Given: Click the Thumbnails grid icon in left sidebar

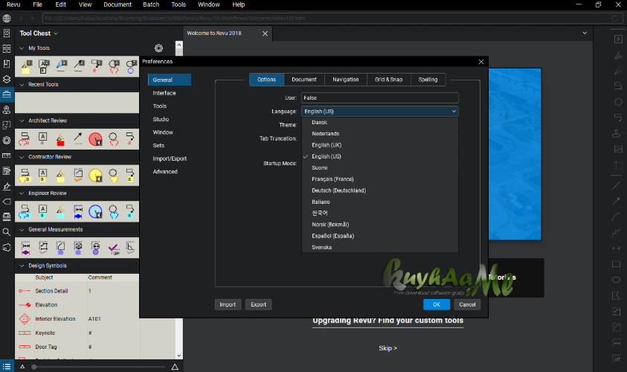Looking at the screenshot, I should (7, 48).
